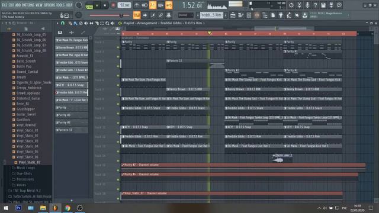Open Photoshop from Windows taskbar
The height and width of the screenshot is (213, 379).
click(x=18, y=208)
